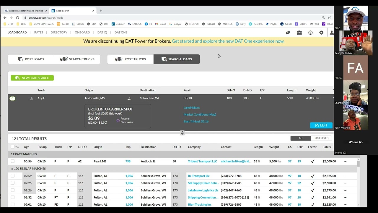Open Get started with DAT One link
Viewport: 378px width, 213px height.
[228, 41]
